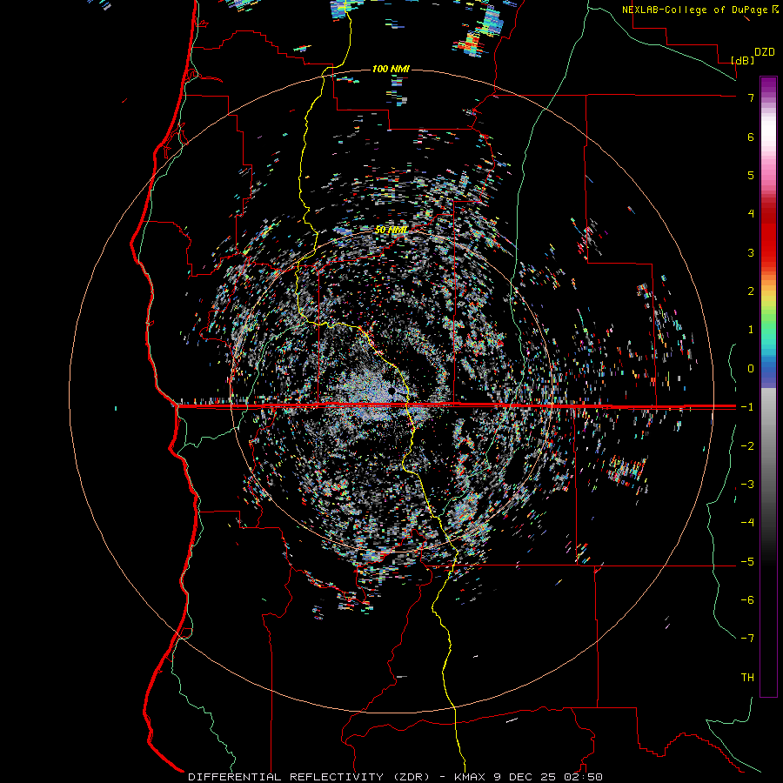Click the 0 value on color scale
The width and height of the screenshot is (783, 783).
click(751, 369)
